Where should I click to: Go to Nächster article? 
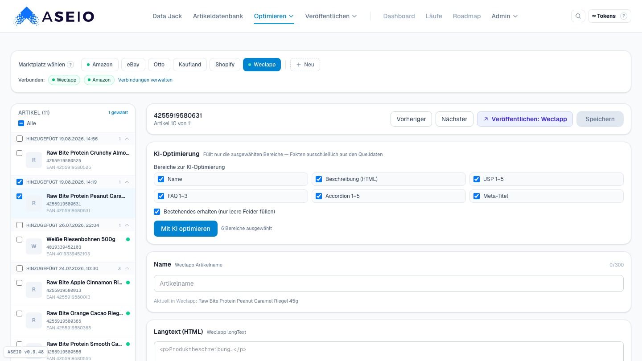pos(454,119)
